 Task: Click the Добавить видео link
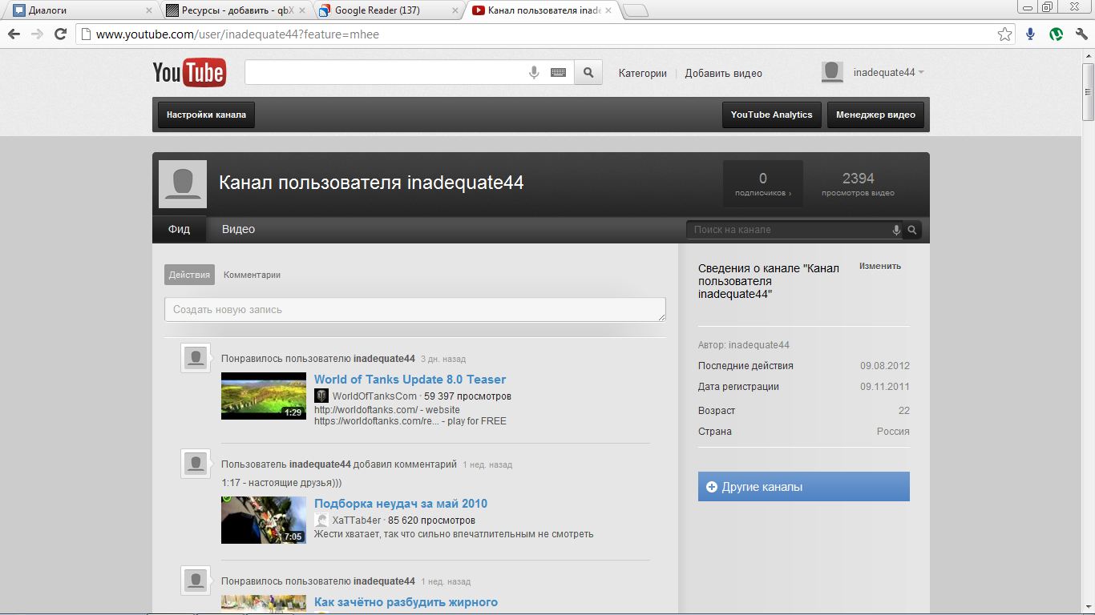[723, 73]
